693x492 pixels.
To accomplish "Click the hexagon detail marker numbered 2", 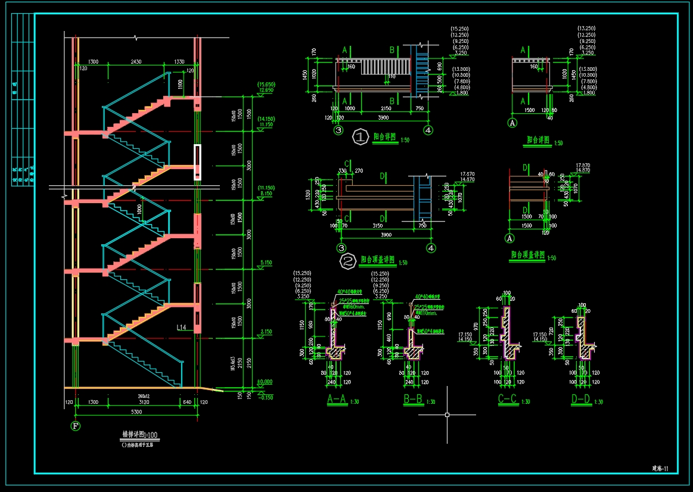I will (348, 261).
